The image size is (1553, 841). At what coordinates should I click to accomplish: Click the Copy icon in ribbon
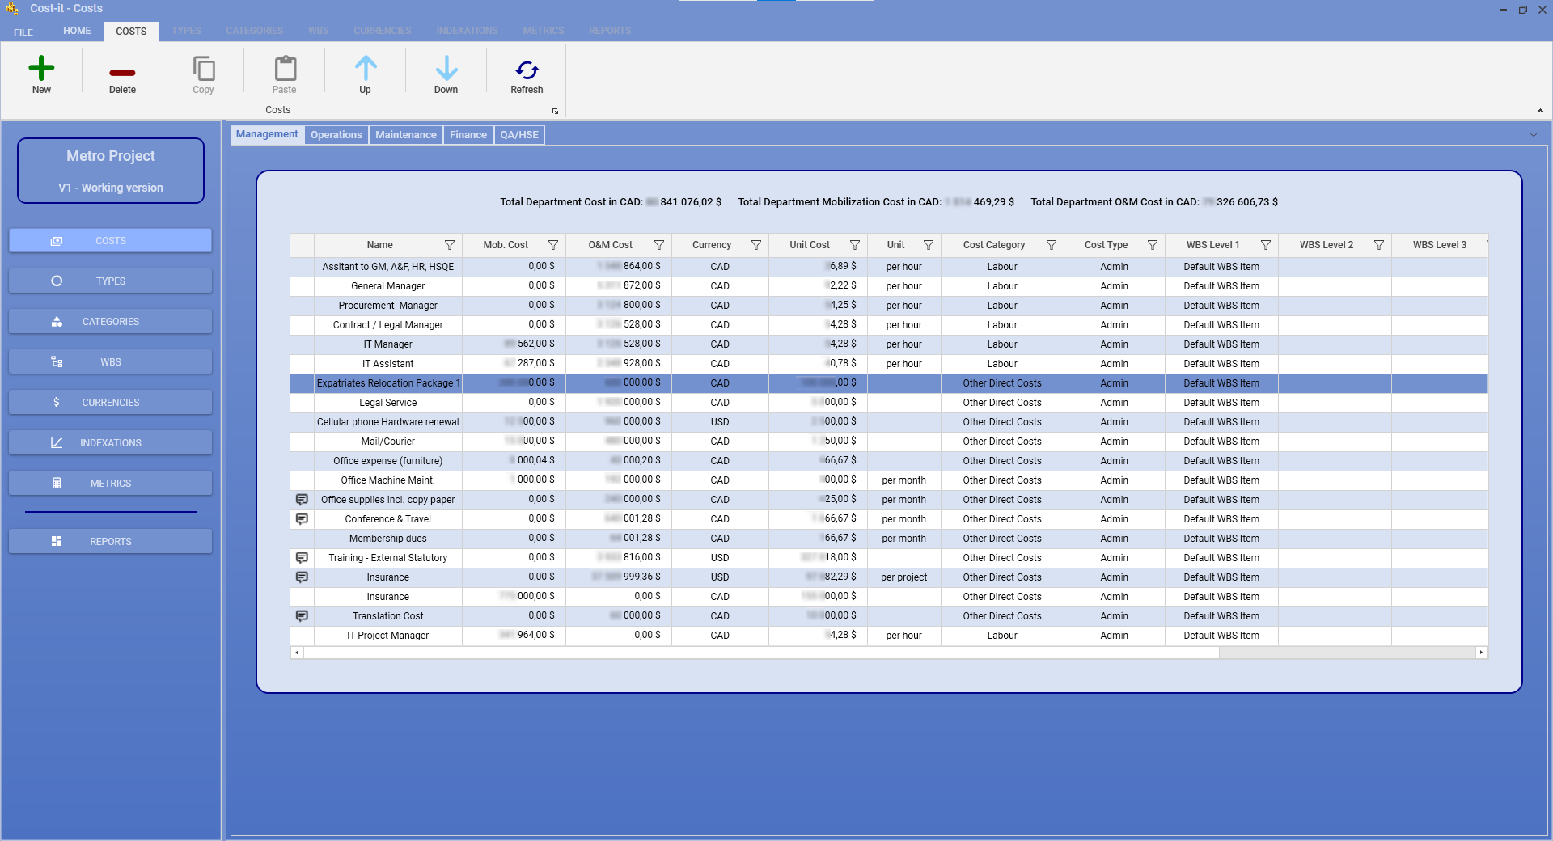point(204,69)
